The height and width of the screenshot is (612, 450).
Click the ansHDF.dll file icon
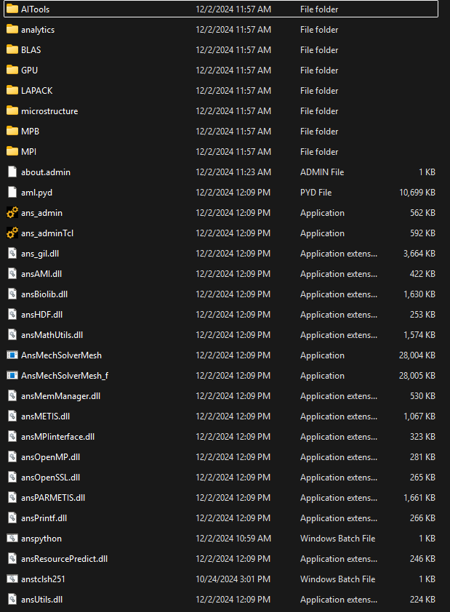click(12, 314)
